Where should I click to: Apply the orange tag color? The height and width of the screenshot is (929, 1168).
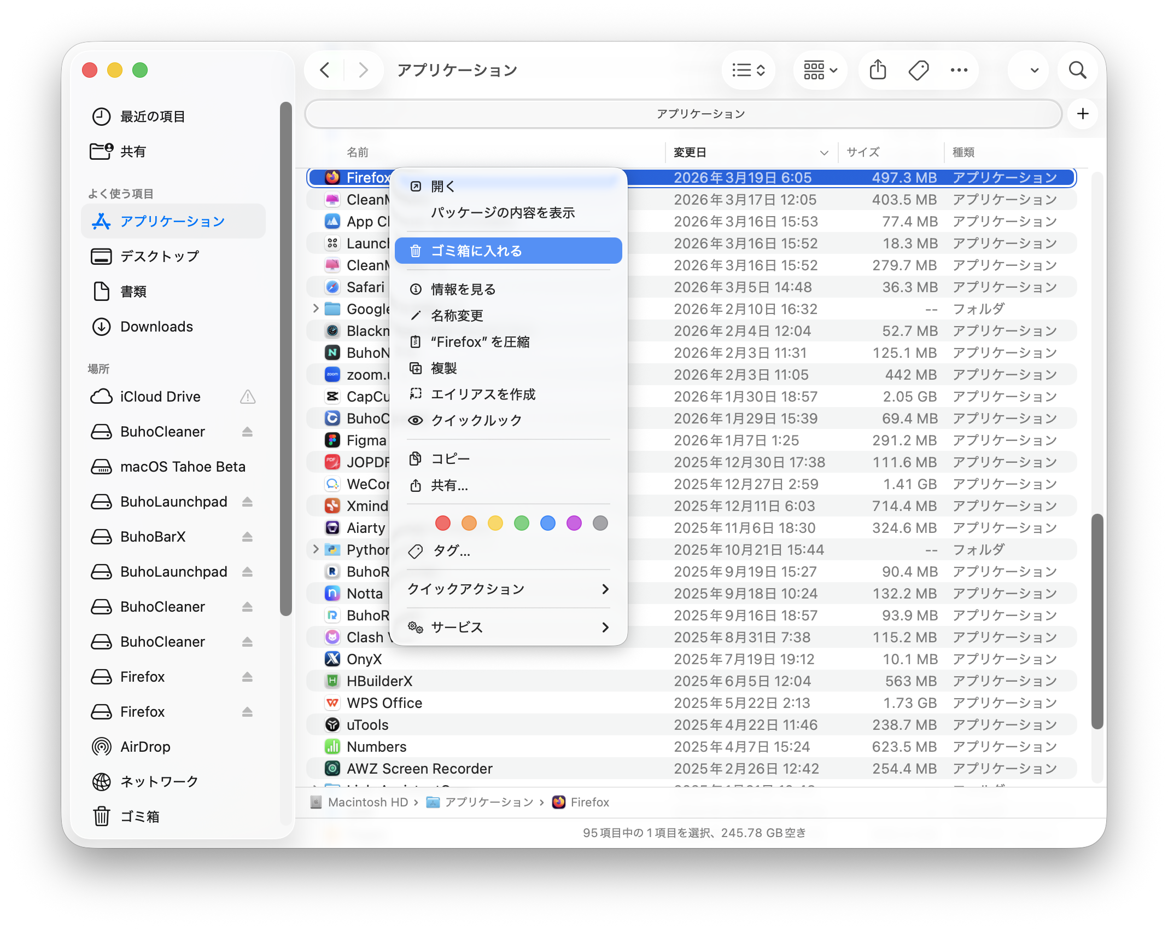point(469,524)
